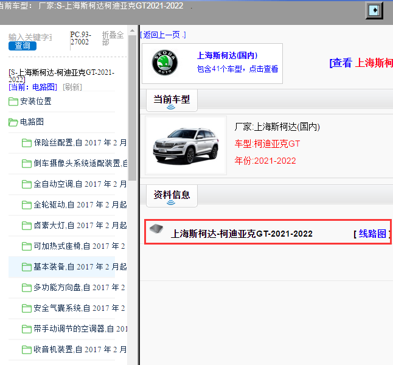Click folder icon next to 卤素大灯
The image size is (393, 365).
coord(27,226)
